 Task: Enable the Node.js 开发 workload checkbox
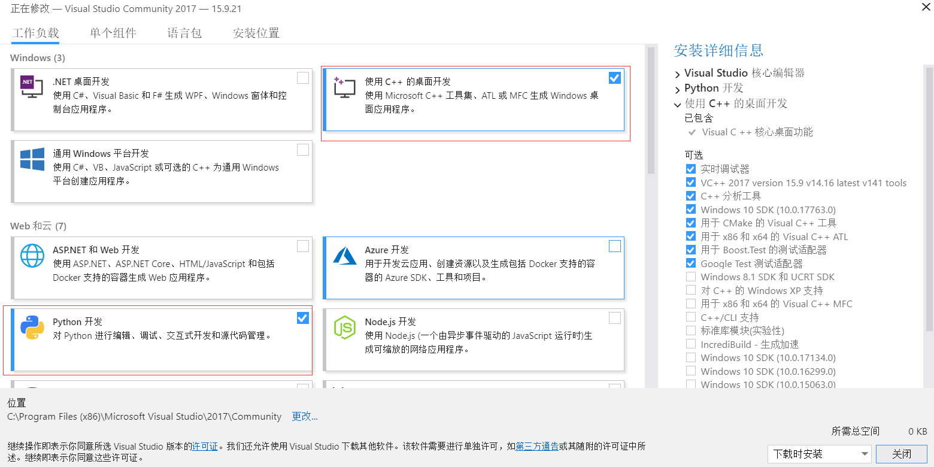coord(615,318)
